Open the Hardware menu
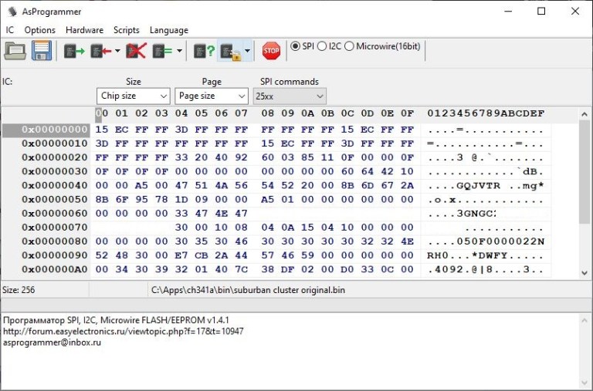Image resolution: width=593 pixels, height=391 pixels. (x=84, y=30)
